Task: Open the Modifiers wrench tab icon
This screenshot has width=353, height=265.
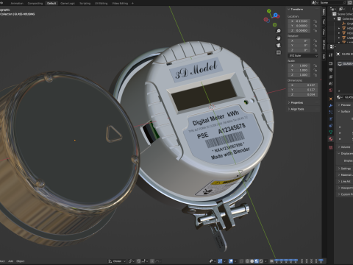Action: click(x=331, y=105)
